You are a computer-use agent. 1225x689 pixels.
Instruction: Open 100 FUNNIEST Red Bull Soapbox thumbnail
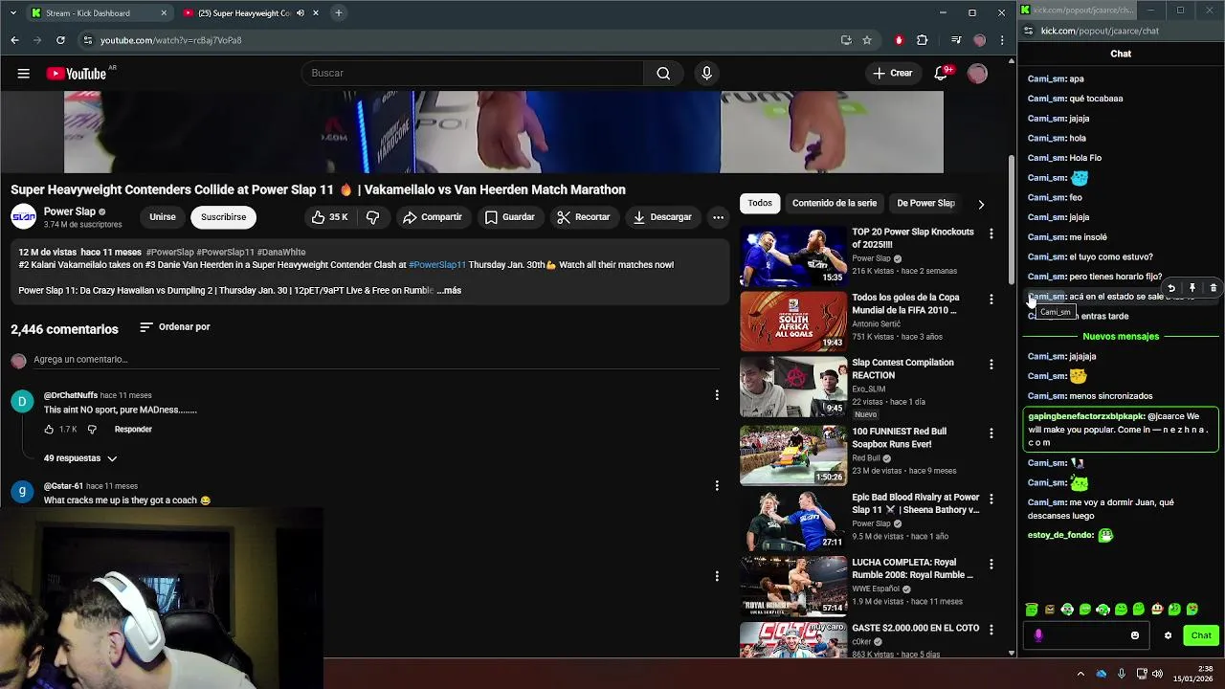793,456
